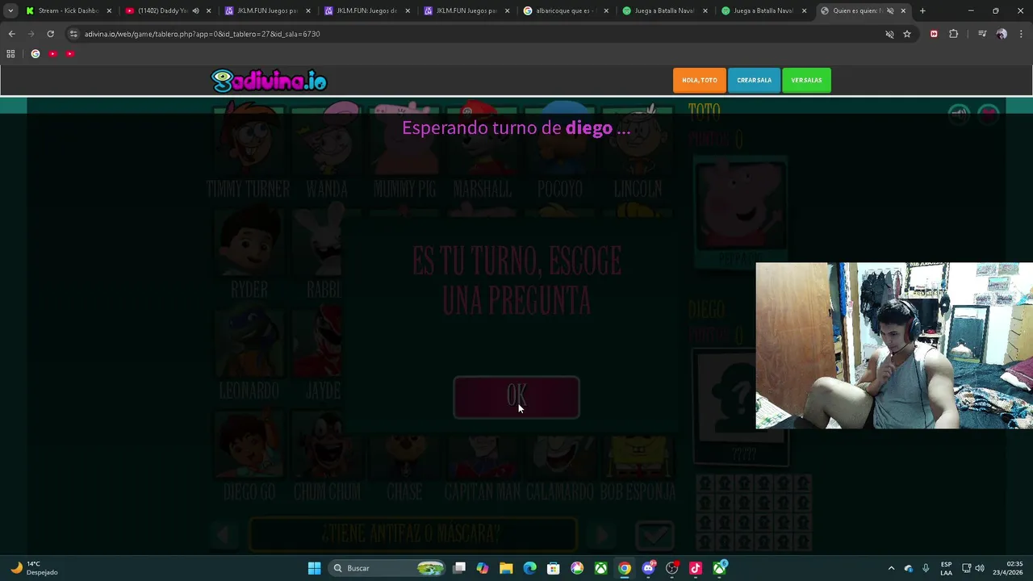View site information icon in address bar
Image resolution: width=1033 pixels, height=581 pixels.
pos(73,34)
